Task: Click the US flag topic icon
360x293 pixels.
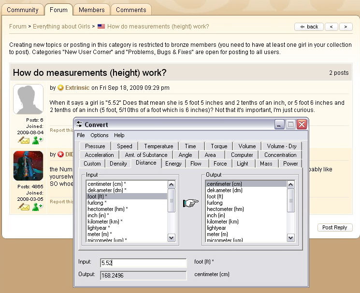Action: click(101, 27)
